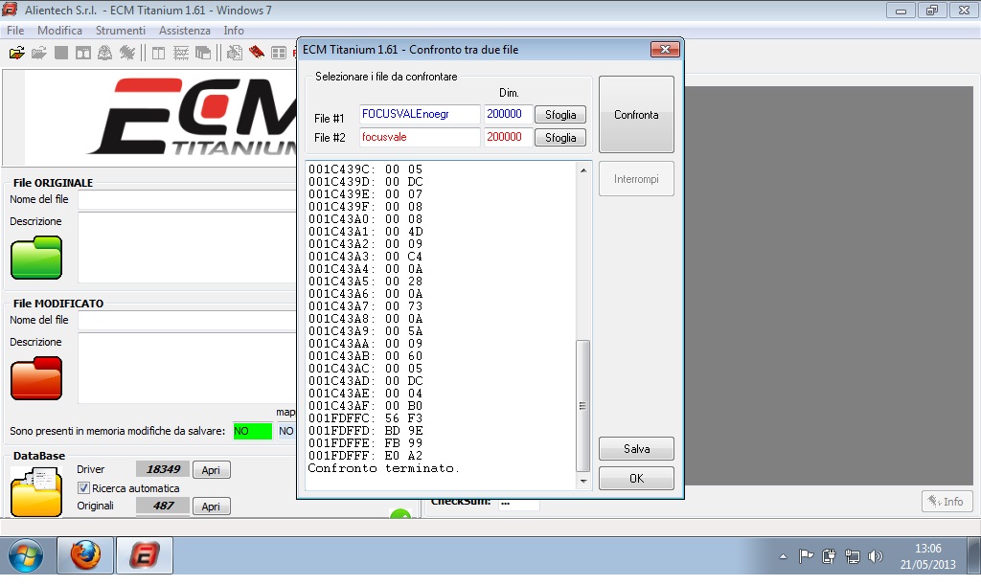Click the Driver count 18349
Viewport: 981px width, 586px height.
coord(163,469)
